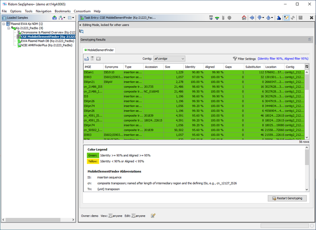Click the delete table icon above the results
The width and height of the screenshot is (316, 230).
[x=92, y=58]
